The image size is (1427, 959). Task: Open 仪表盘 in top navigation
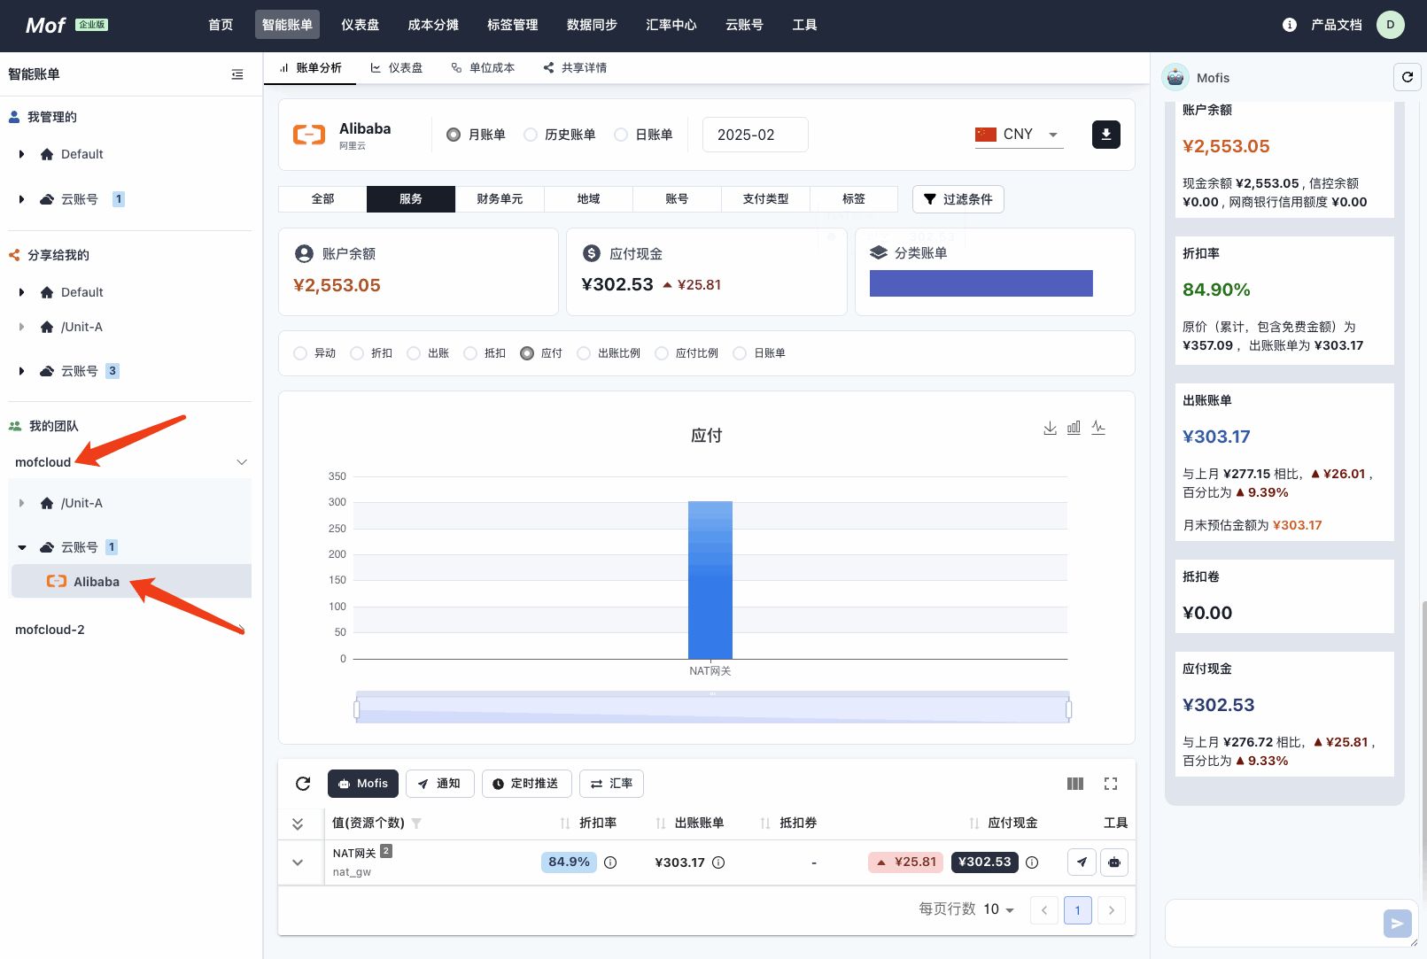point(360,25)
